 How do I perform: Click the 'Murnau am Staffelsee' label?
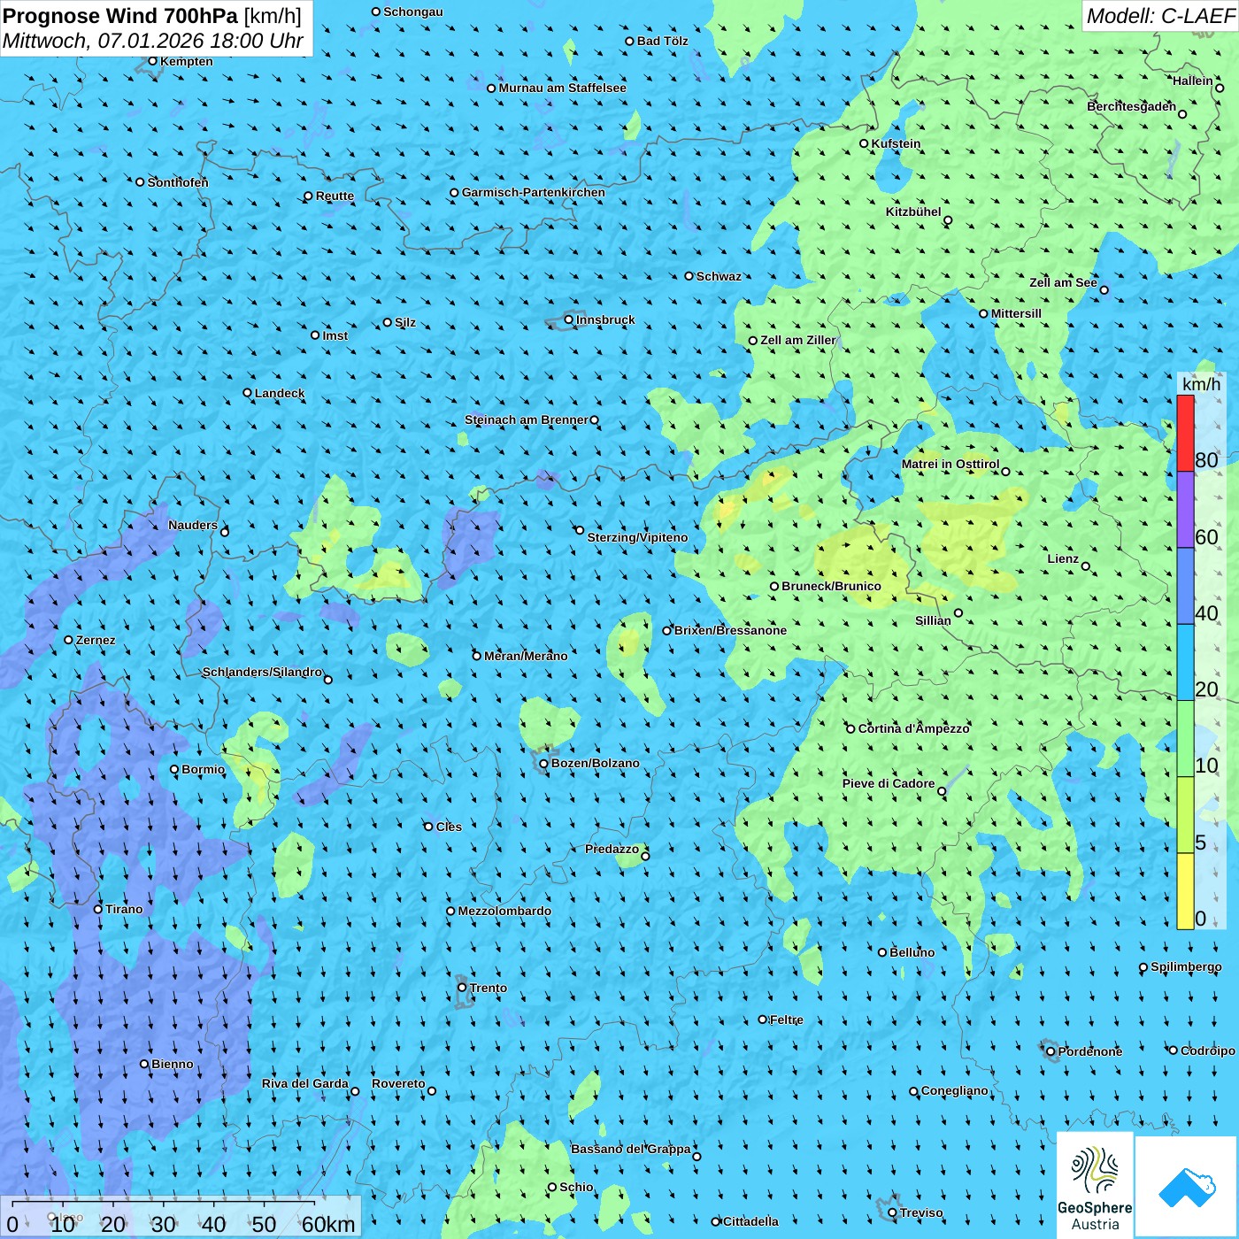562,88
